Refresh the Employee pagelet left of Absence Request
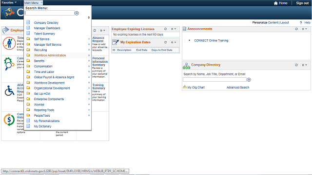 coord(95,30)
